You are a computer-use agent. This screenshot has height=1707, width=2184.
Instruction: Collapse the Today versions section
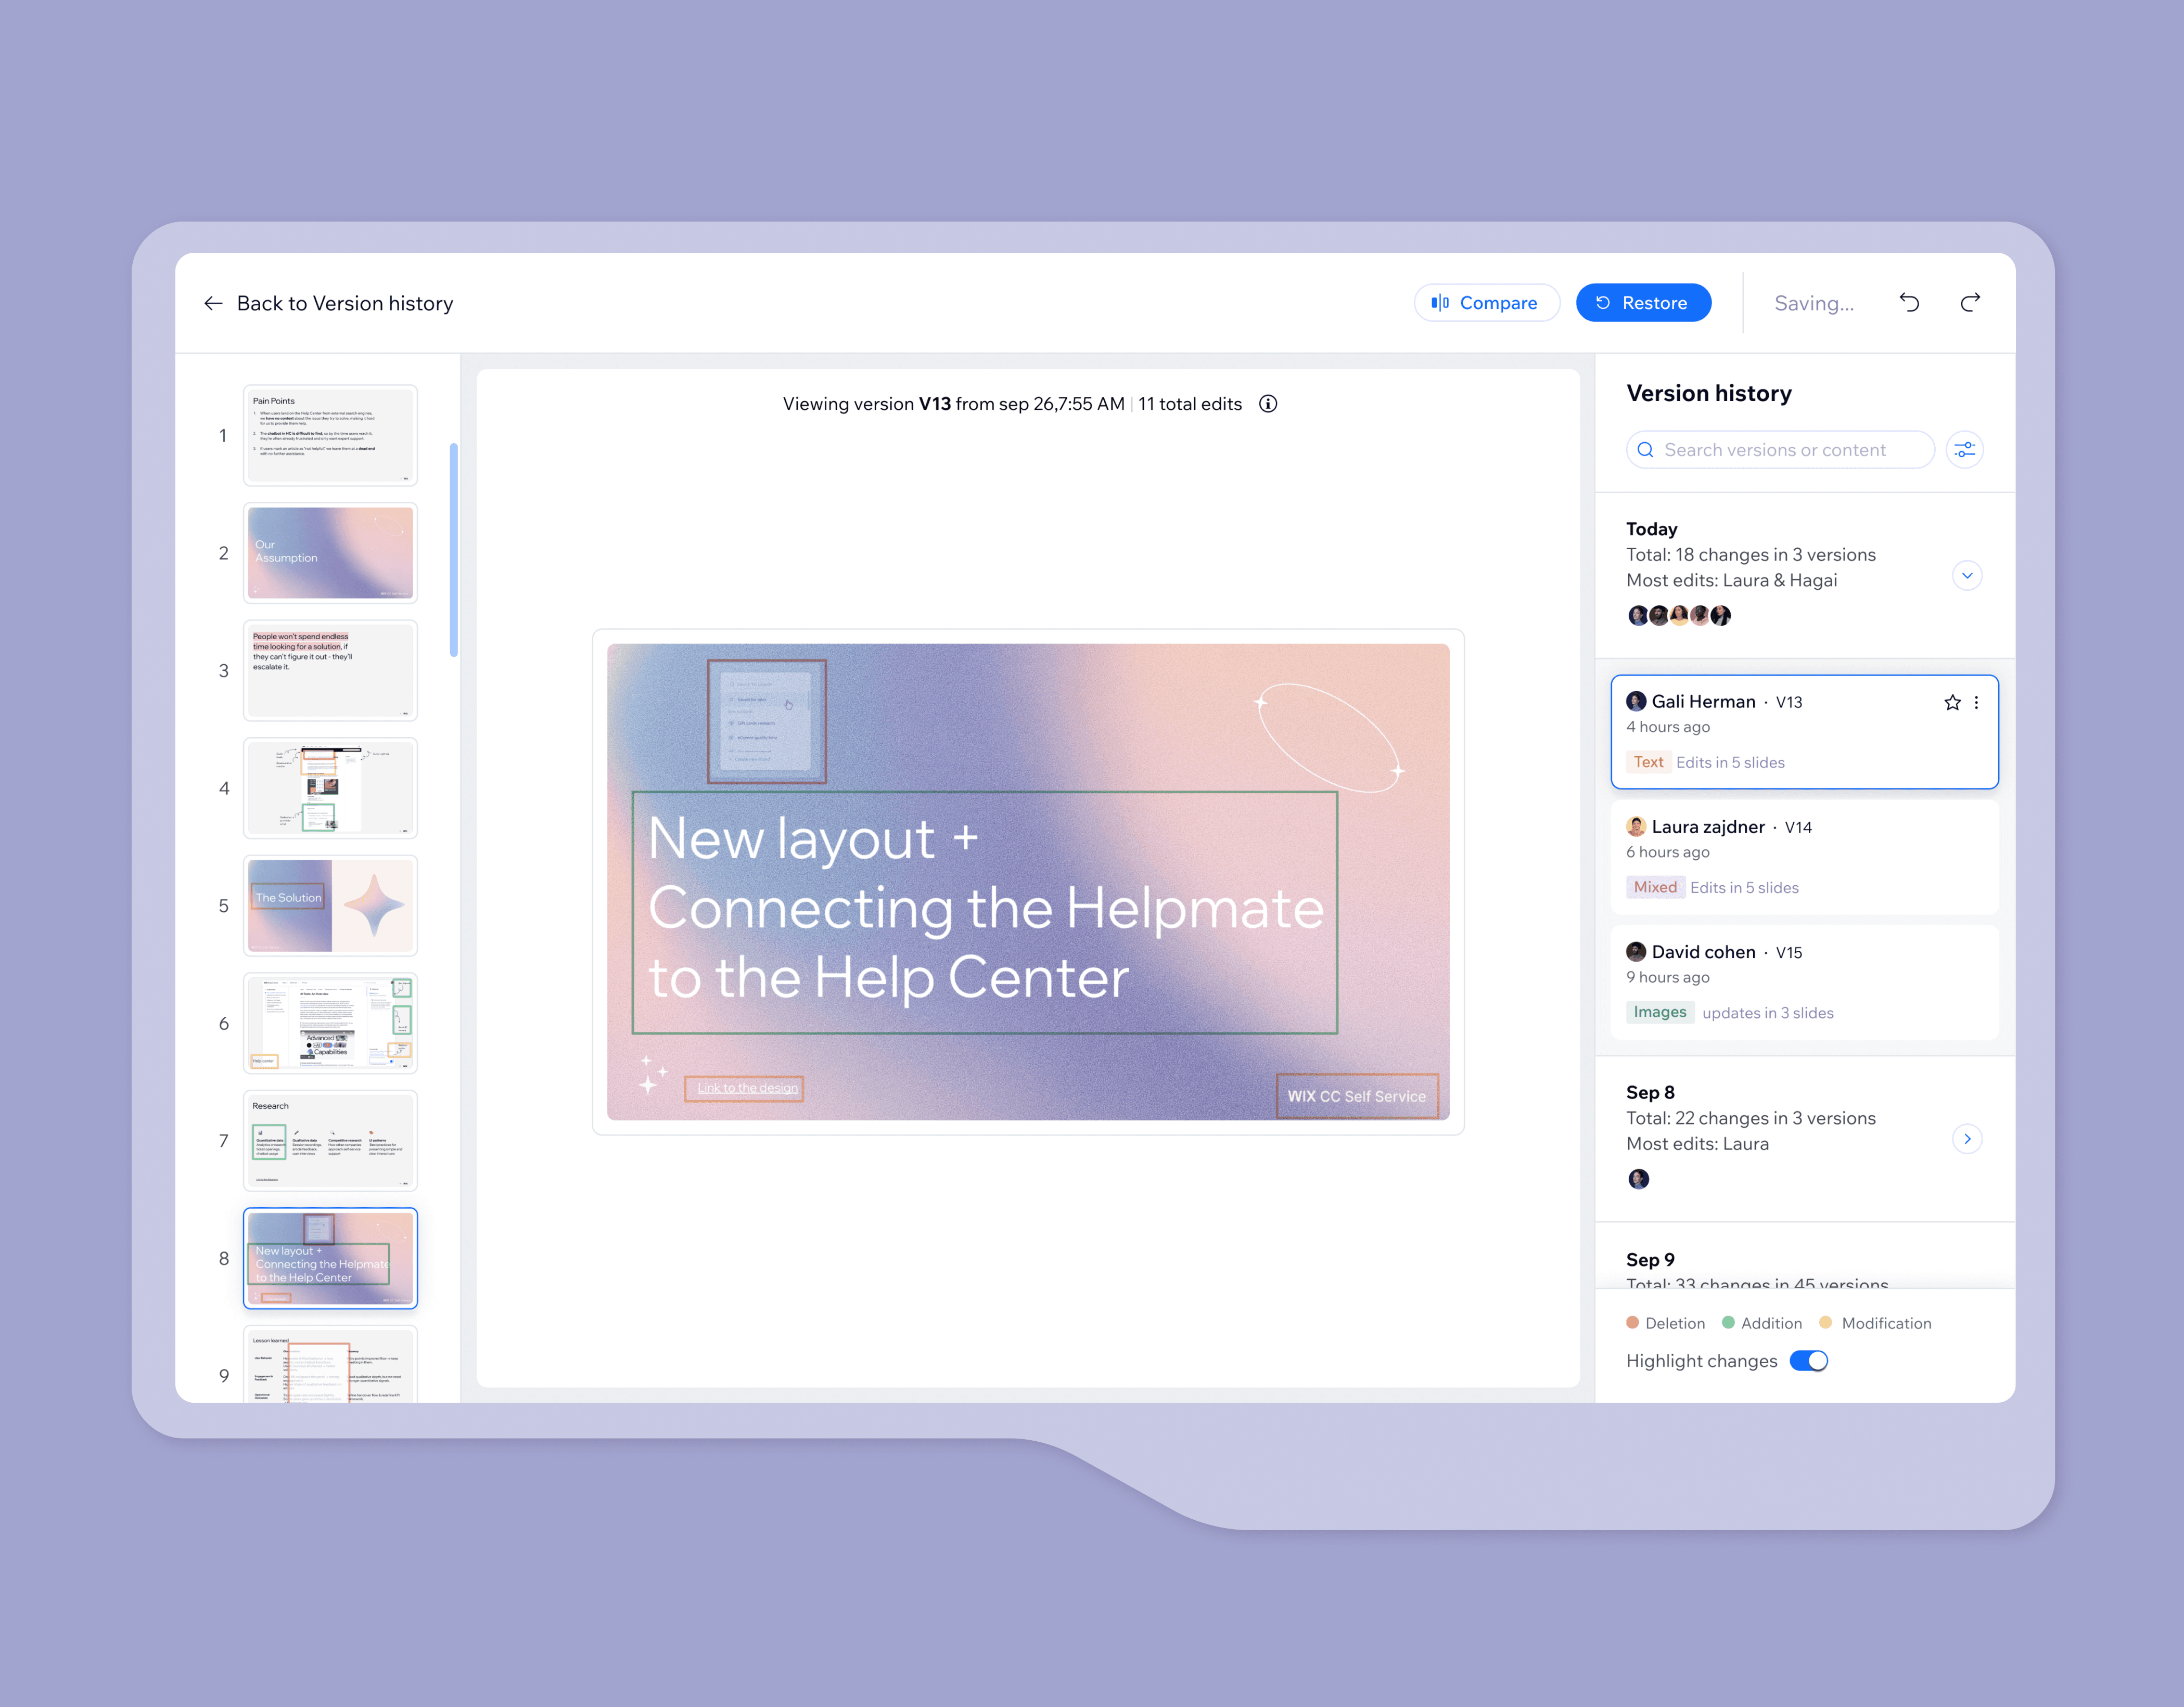(x=1966, y=576)
